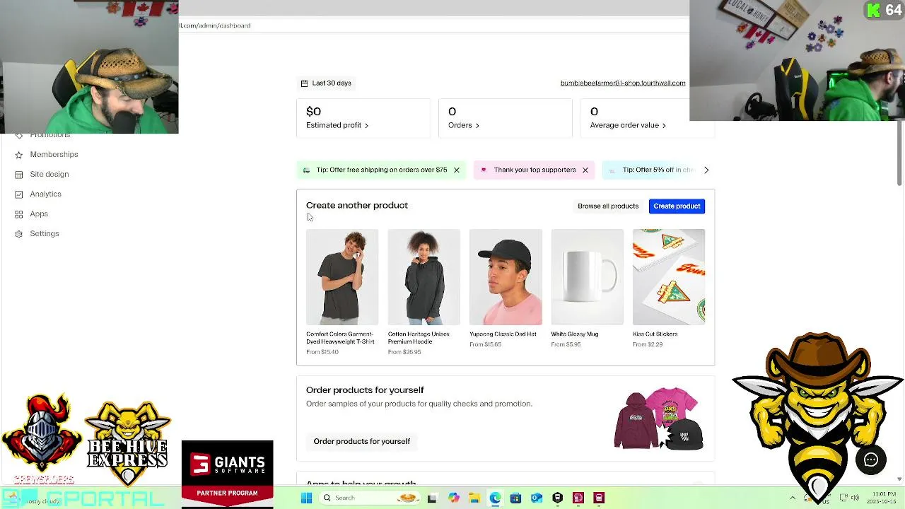
Task: Select the Yupoong Classic Dad Hat thumbnail
Action: tap(506, 277)
